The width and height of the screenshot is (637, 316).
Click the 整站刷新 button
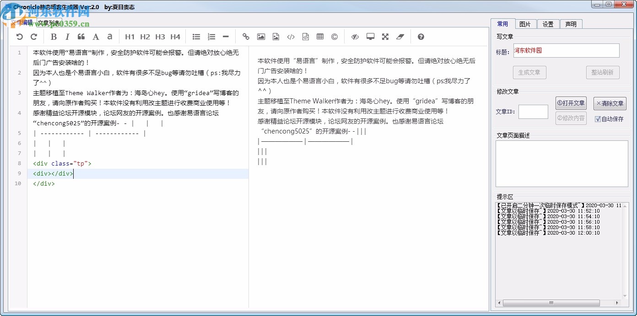(603, 72)
